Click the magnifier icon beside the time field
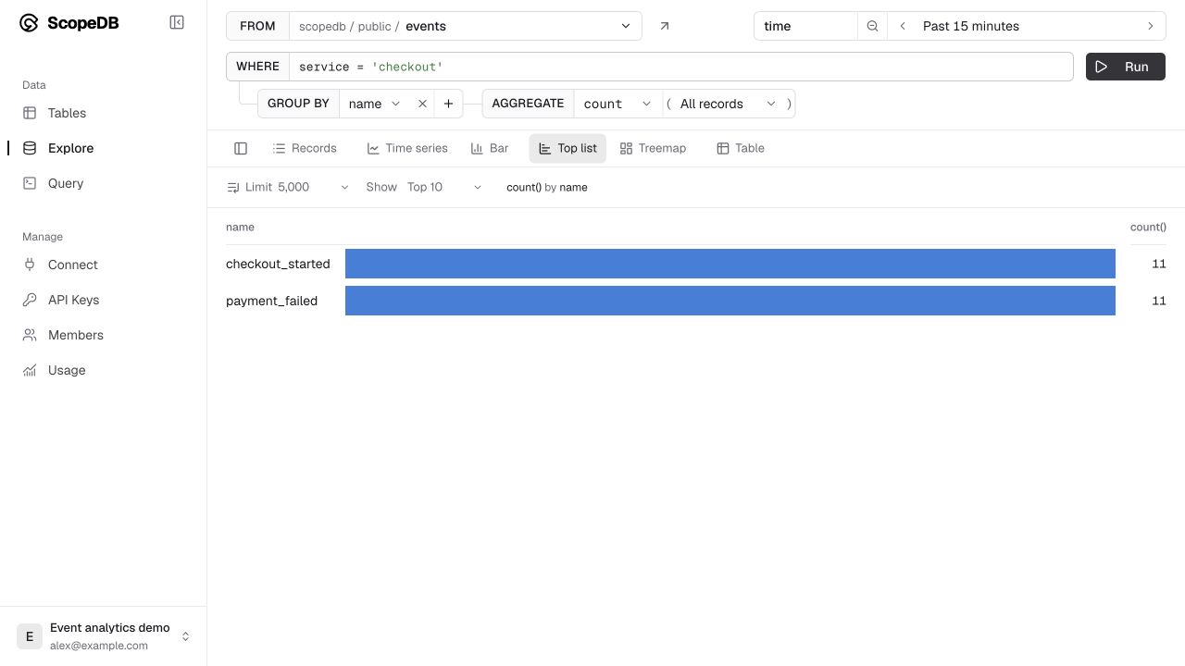1185x666 pixels. pyautogui.click(x=872, y=26)
